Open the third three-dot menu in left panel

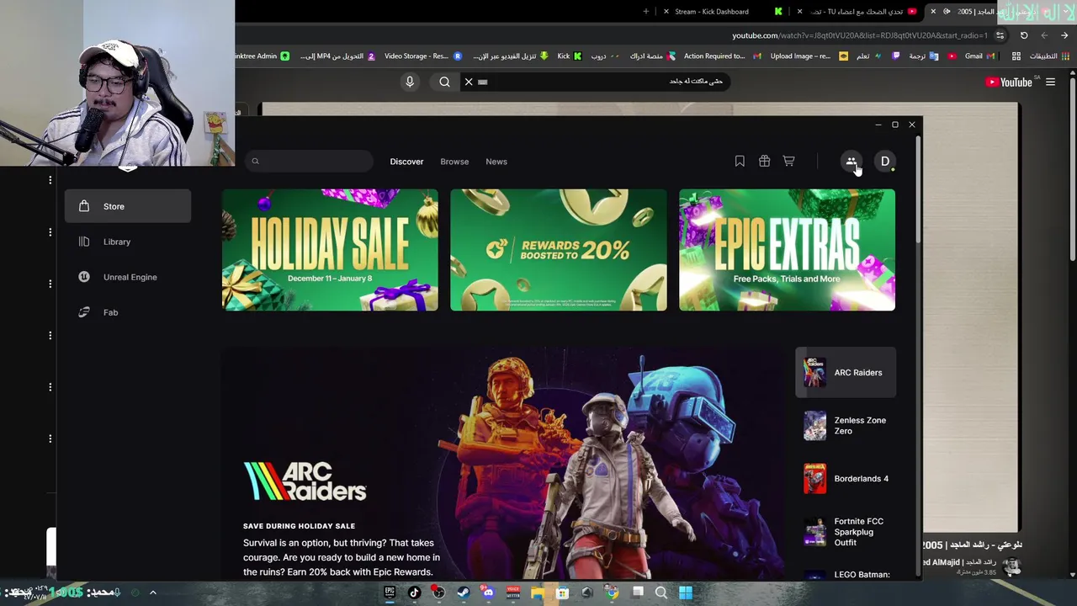[50, 284]
